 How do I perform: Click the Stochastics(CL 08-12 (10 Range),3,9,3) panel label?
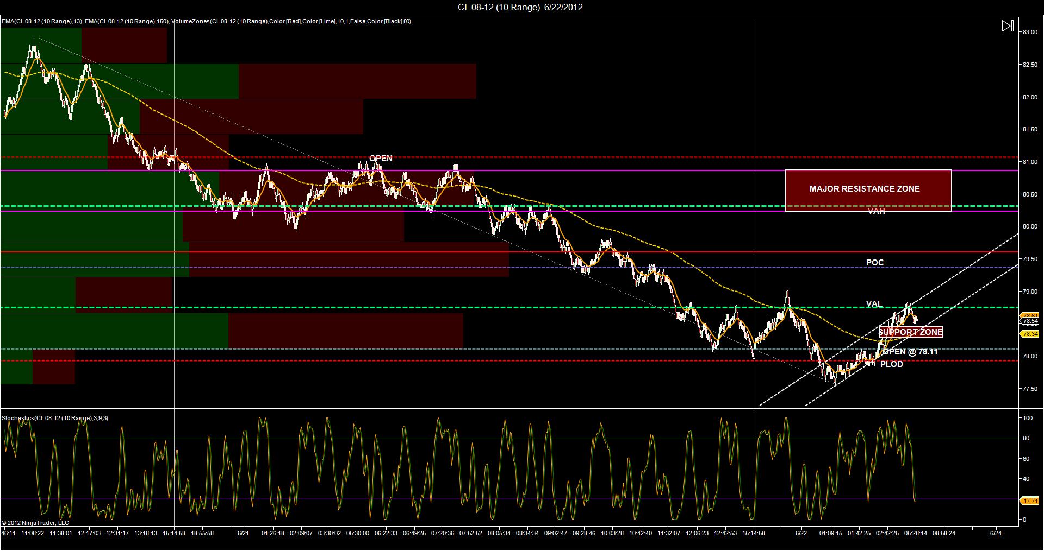(55, 418)
